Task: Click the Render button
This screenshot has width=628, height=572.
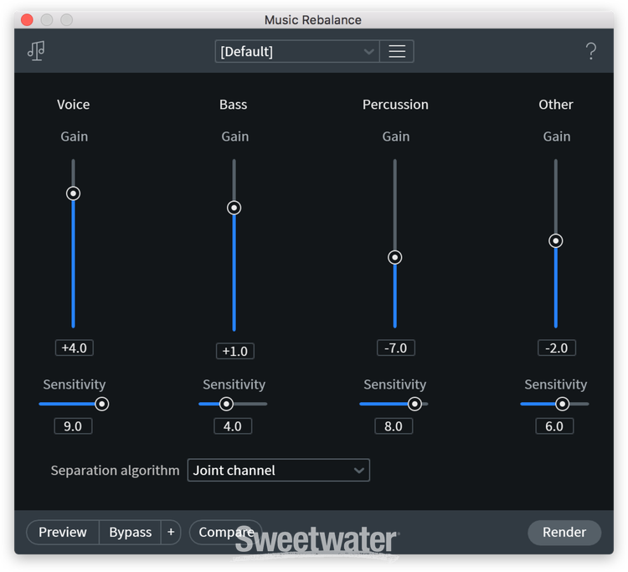Action: [564, 533]
